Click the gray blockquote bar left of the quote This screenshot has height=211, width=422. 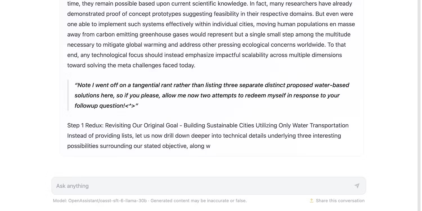tap(68, 95)
